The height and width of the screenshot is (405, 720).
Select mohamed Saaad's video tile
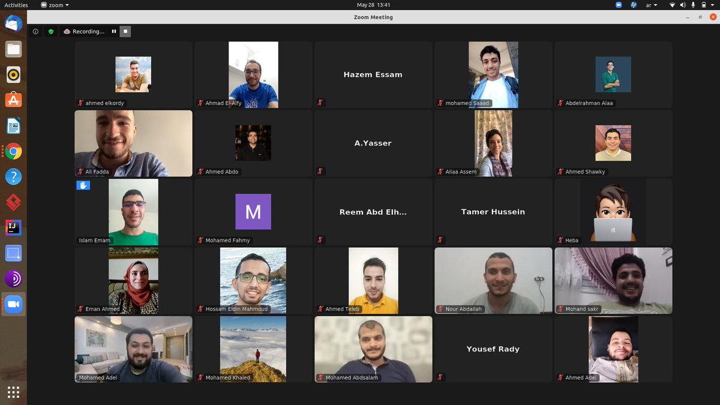pyautogui.click(x=493, y=74)
